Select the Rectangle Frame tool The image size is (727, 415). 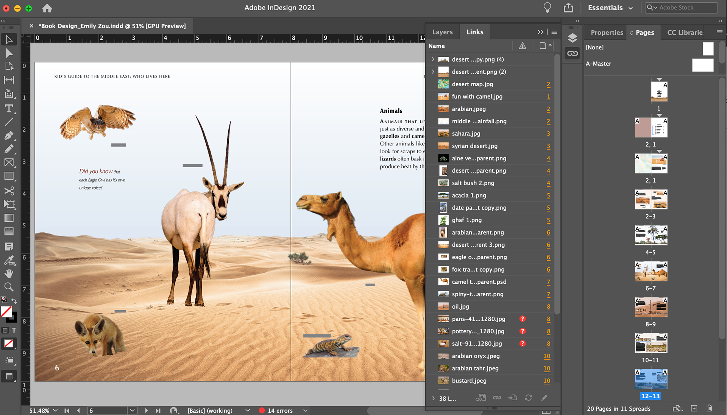click(9, 163)
